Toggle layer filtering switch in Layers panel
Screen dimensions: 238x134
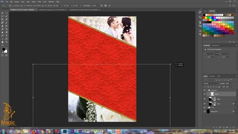[231, 80]
